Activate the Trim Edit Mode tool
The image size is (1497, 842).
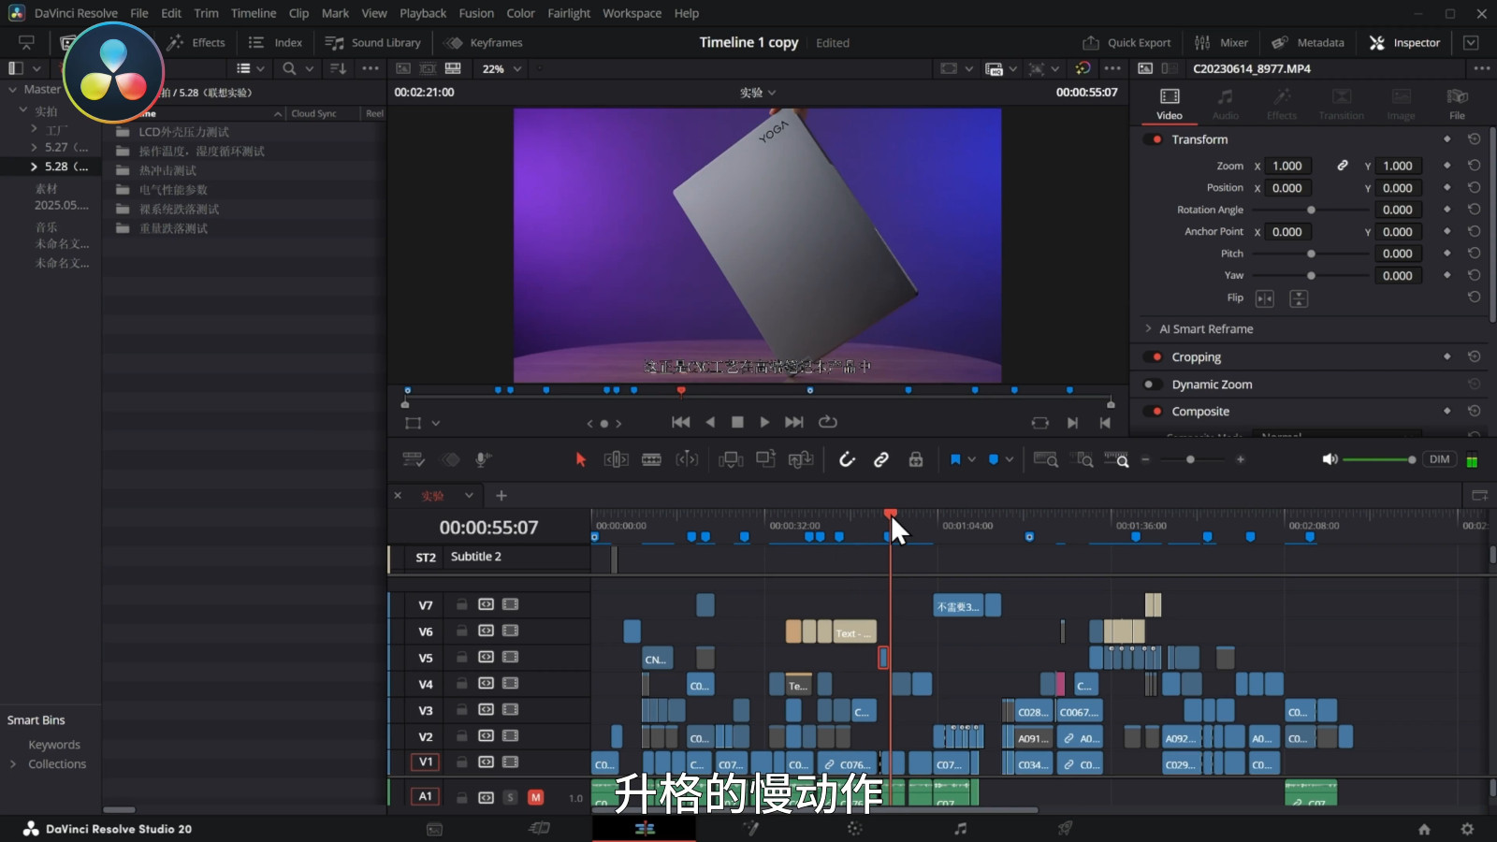tap(616, 459)
